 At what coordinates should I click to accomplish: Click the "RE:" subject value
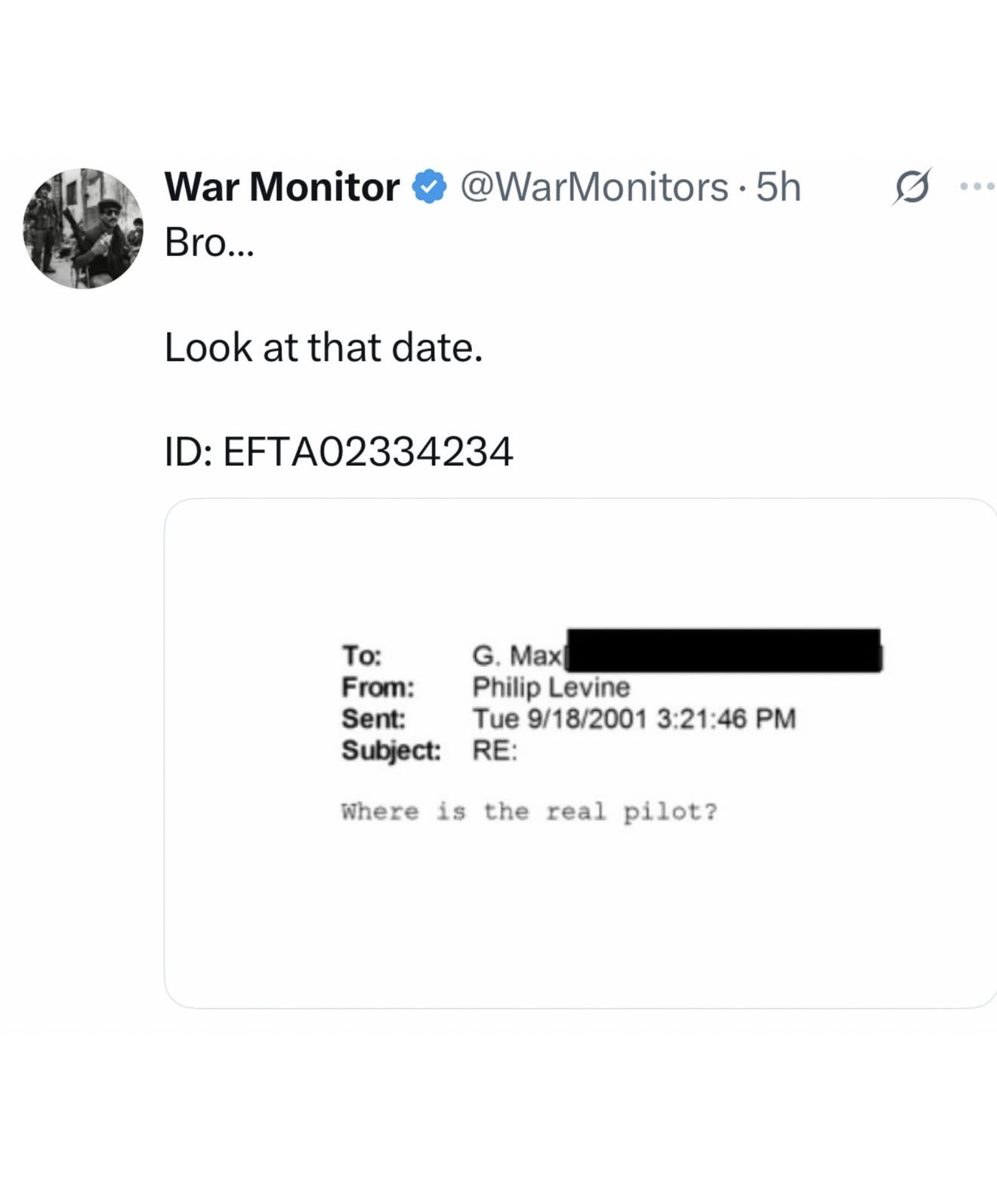(x=495, y=750)
